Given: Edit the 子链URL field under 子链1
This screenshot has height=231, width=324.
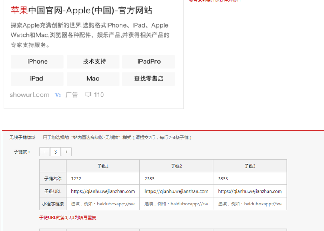Looking at the screenshot, I should point(103,191).
